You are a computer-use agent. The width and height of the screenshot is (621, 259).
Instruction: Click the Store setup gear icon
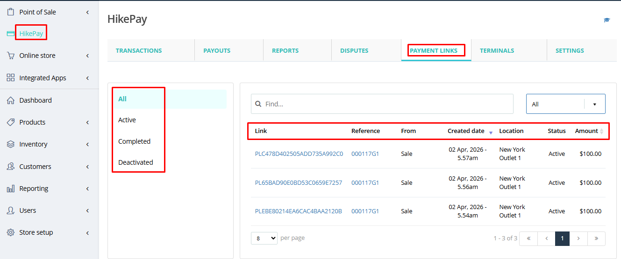point(10,232)
